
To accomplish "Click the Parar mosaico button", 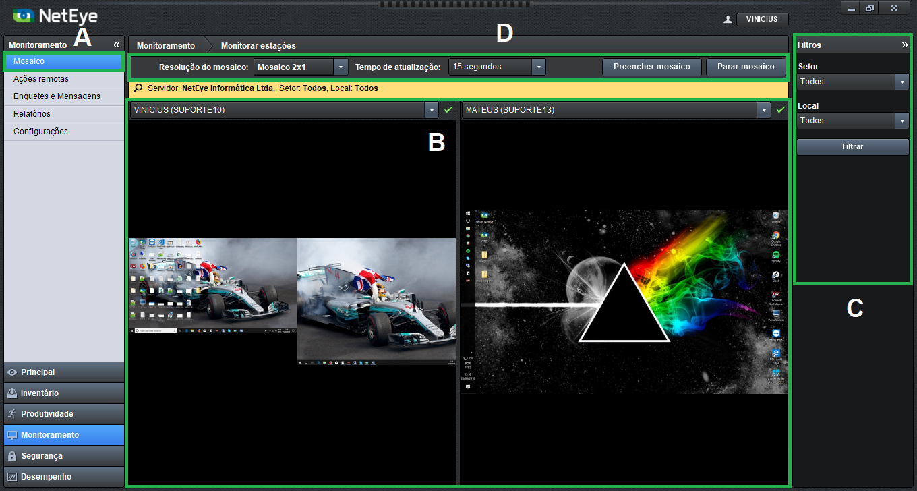I will pyautogui.click(x=746, y=67).
